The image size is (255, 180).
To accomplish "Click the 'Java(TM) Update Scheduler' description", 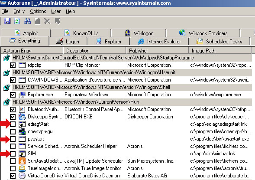I will (94, 161).
